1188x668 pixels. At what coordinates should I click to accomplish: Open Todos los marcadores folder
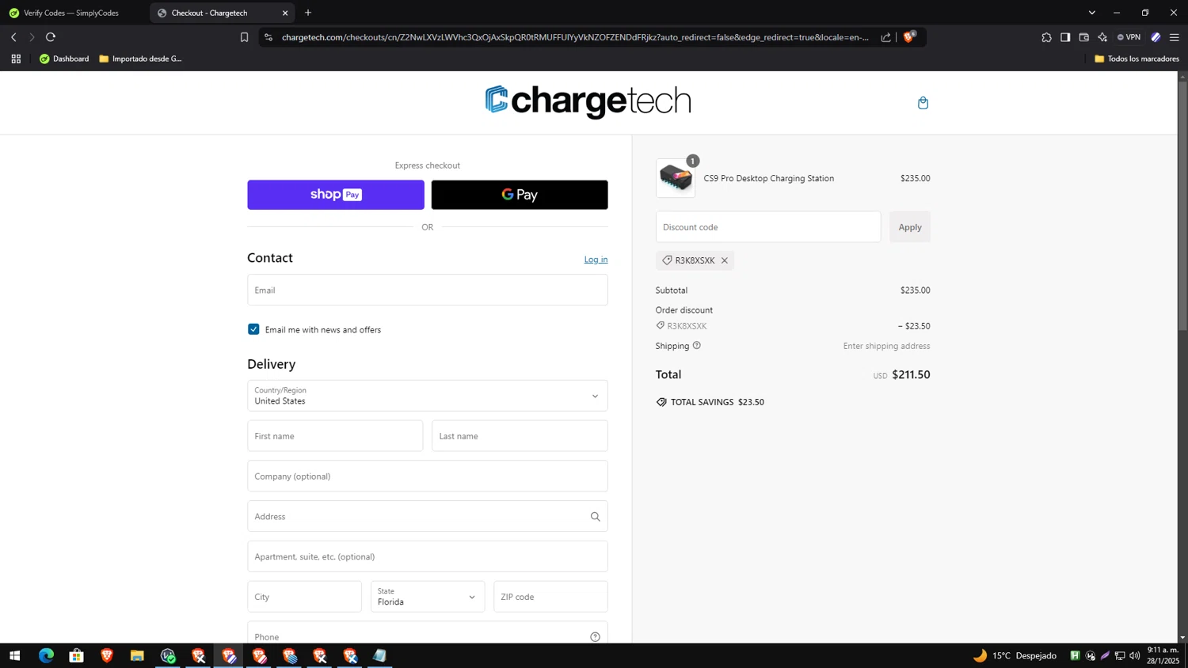click(1137, 59)
